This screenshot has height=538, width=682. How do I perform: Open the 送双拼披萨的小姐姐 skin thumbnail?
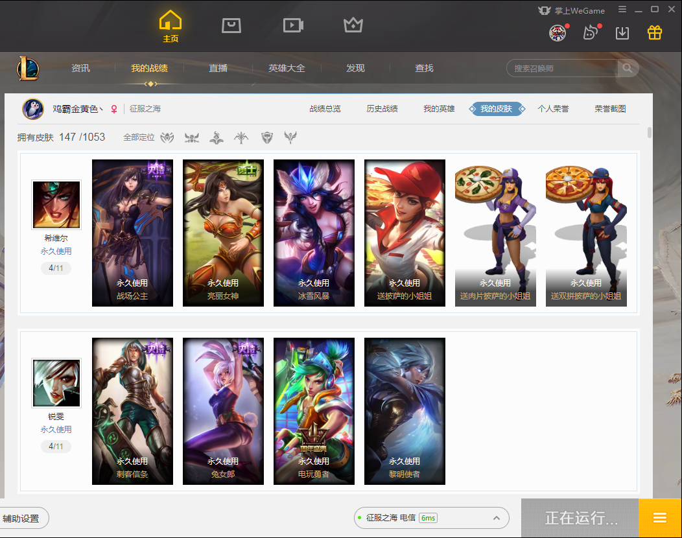[x=586, y=233]
